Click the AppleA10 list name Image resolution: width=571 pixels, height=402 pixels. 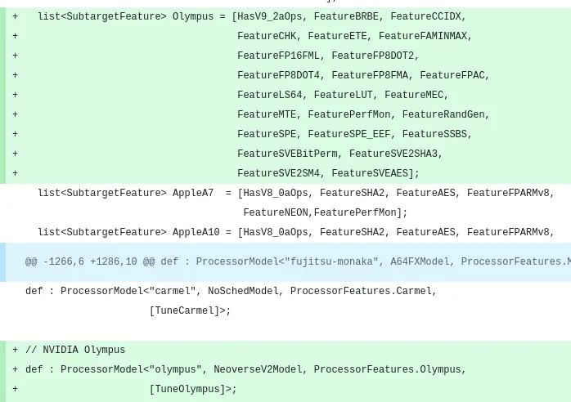click(196, 233)
